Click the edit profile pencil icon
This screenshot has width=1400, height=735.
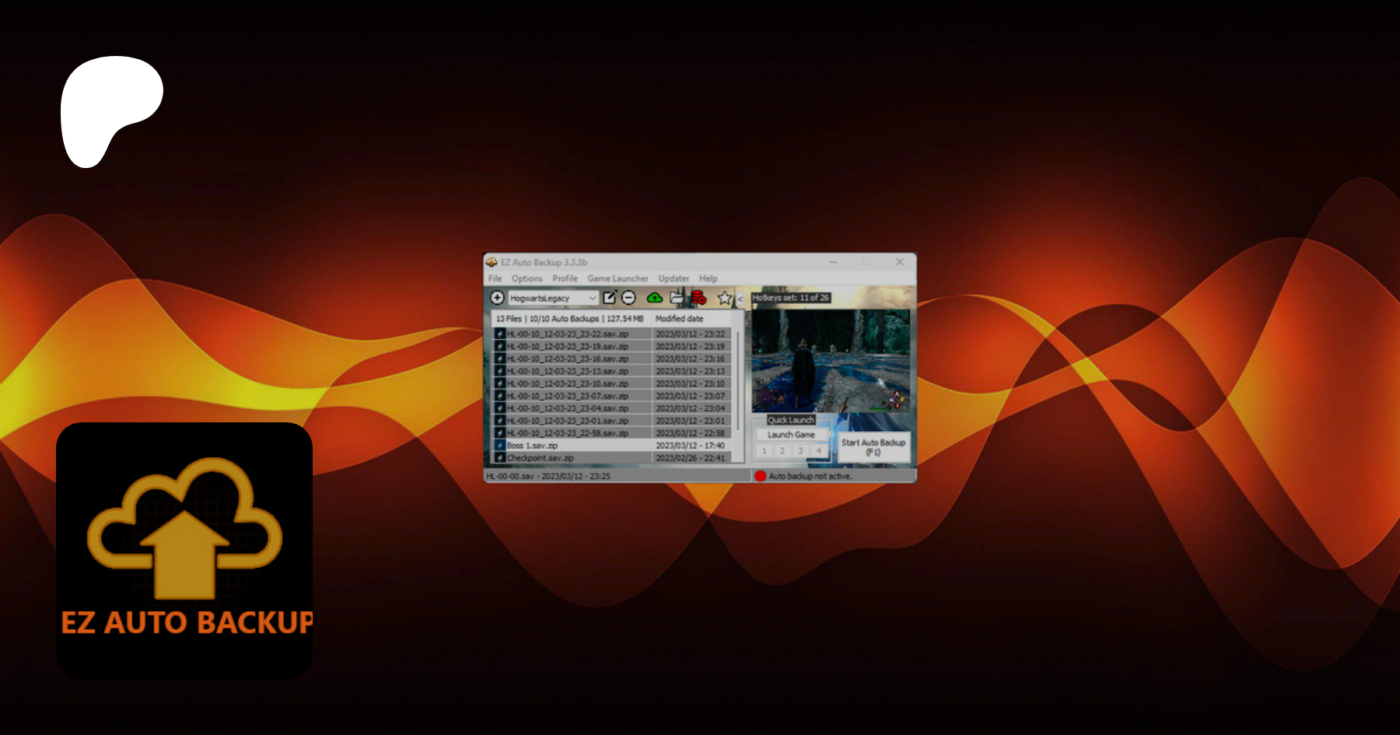(x=610, y=298)
